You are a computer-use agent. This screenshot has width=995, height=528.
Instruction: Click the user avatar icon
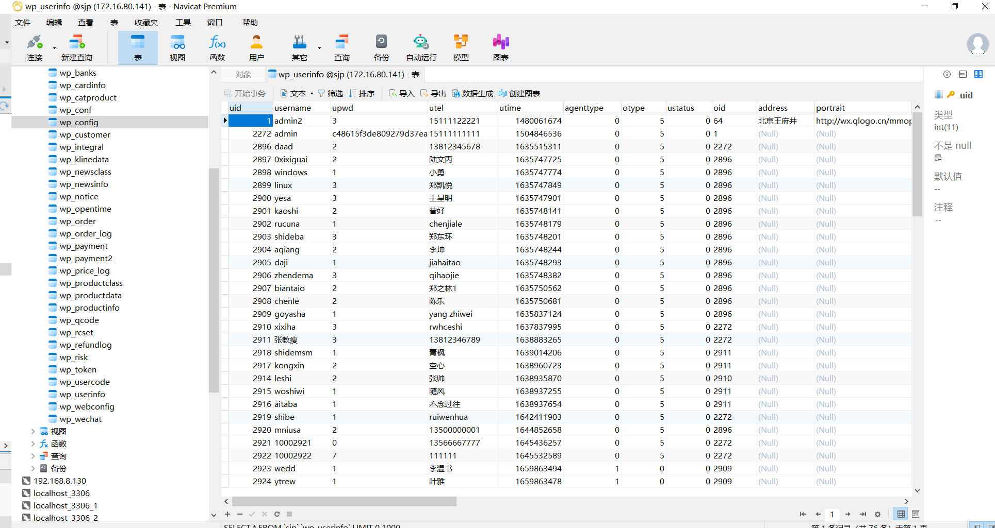click(x=977, y=44)
